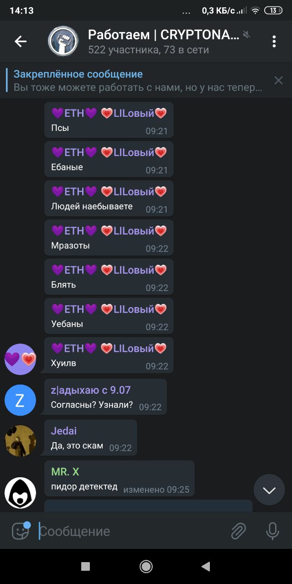This screenshot has height=584, width=292.
Task: Tap the paperclip attach icon
Action: click(x=238, y=531)
